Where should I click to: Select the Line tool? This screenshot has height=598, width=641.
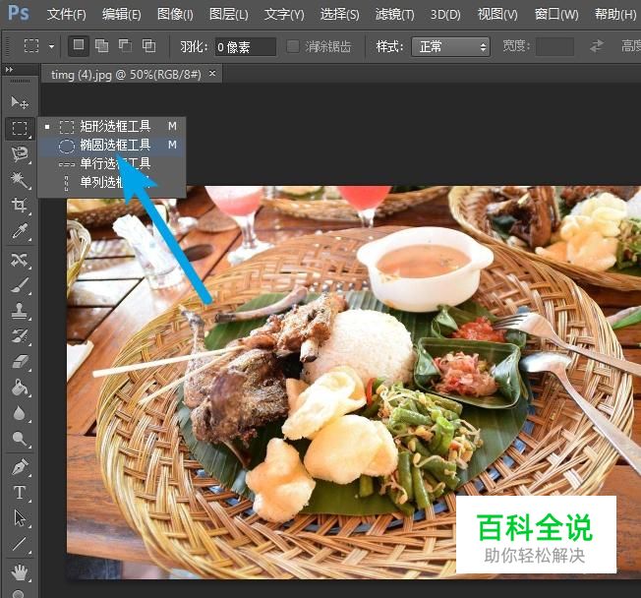20,544
